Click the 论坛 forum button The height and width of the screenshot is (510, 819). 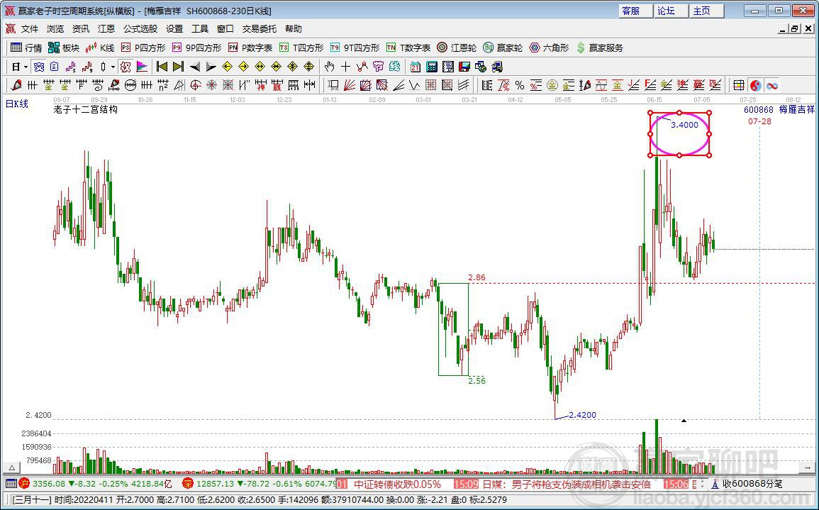[672, 11]
